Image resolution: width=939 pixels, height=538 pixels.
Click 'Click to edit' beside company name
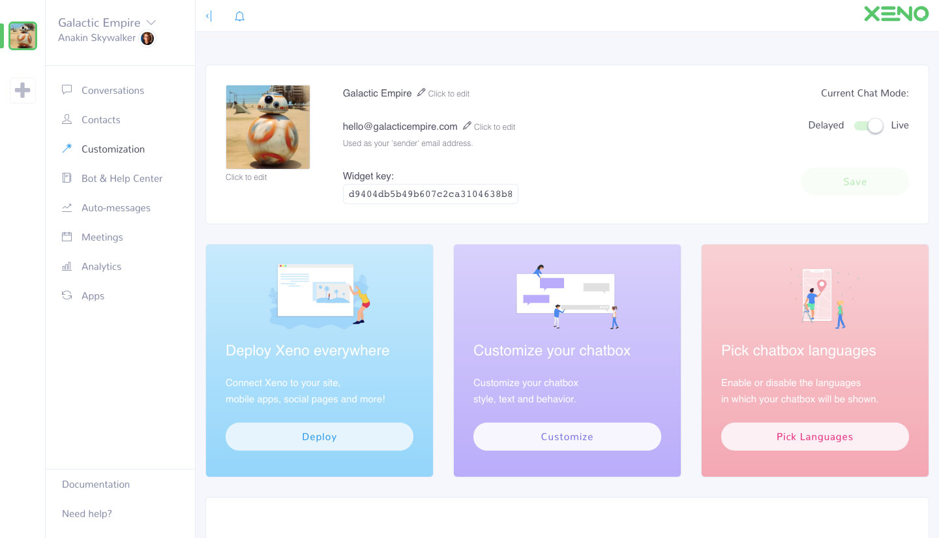pos(449,94)
